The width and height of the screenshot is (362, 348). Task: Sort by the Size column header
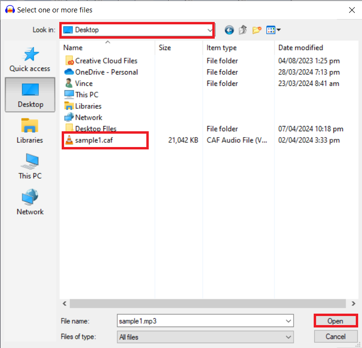179,47
